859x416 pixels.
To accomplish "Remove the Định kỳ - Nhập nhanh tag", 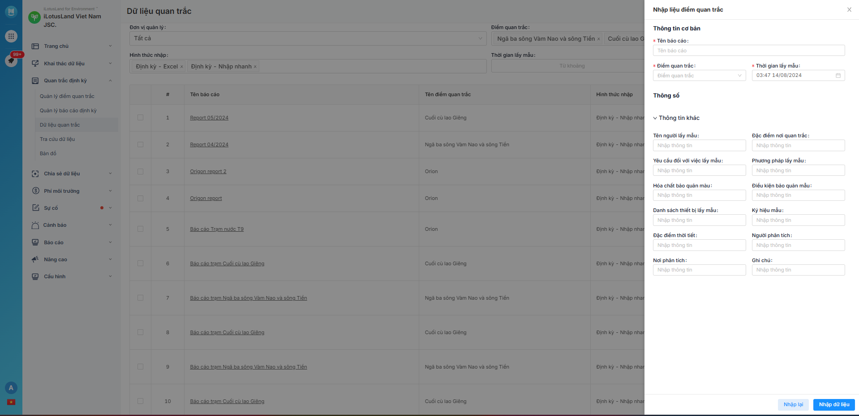I will click(255, 67).
